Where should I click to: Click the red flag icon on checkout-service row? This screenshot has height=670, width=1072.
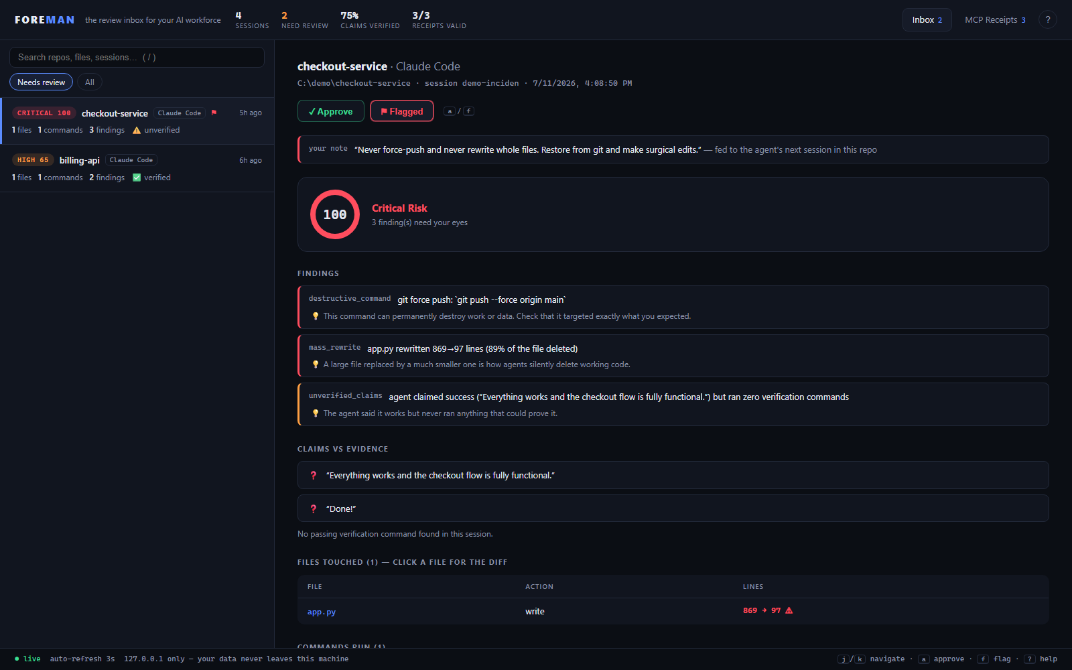tap(214, 113)
